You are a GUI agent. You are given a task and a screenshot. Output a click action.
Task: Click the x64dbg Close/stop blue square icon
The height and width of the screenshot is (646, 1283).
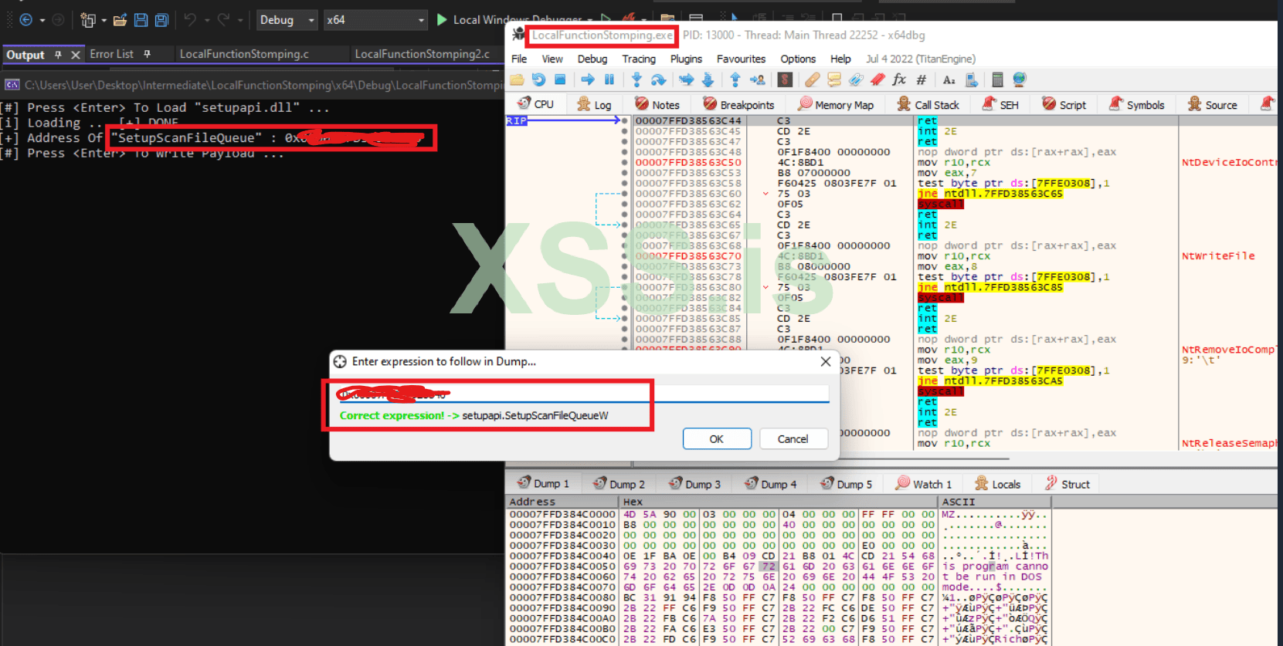(560, 79)
